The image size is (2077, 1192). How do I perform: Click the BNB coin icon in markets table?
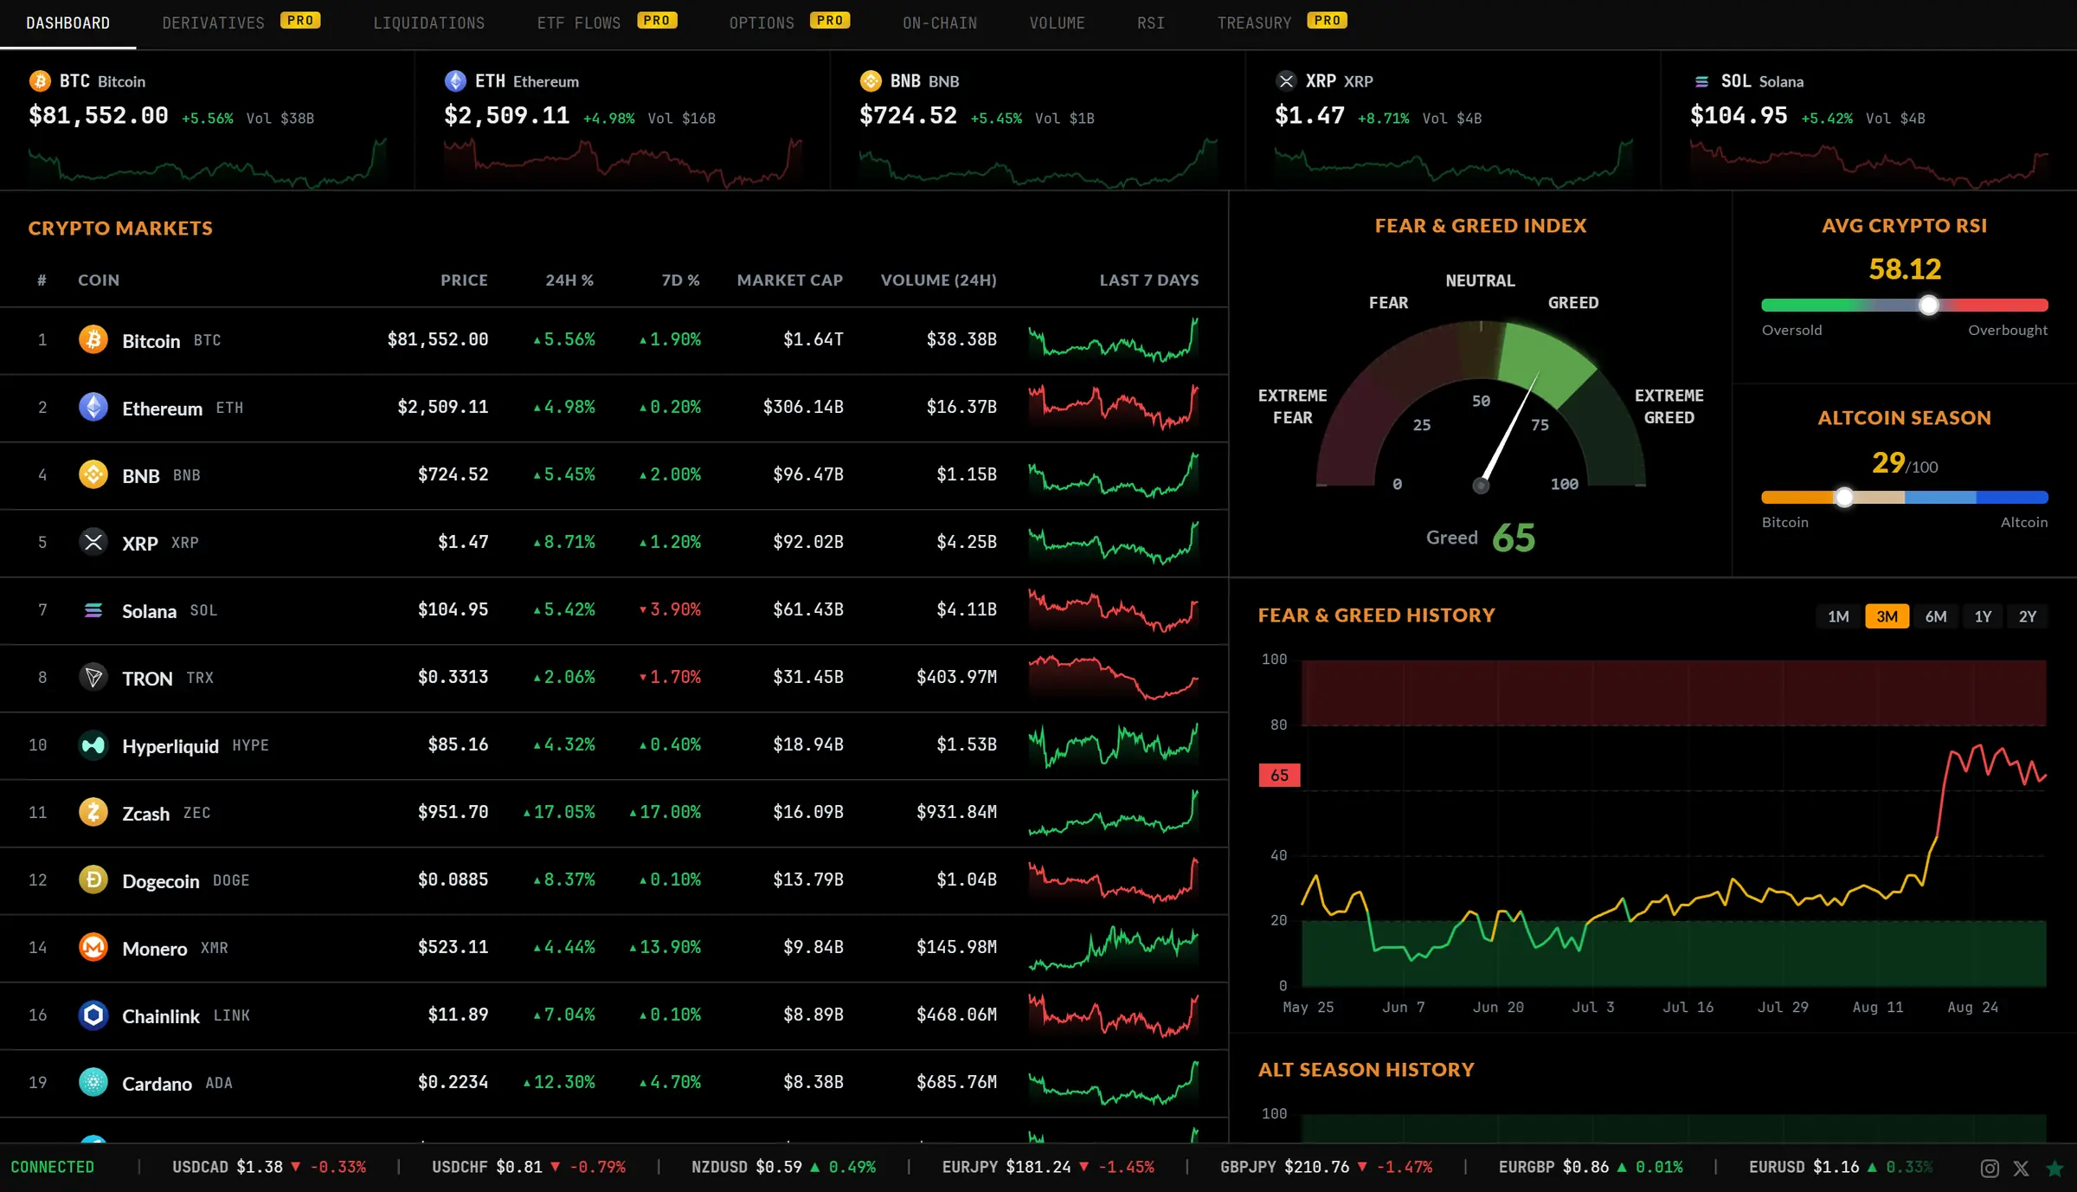93,474
